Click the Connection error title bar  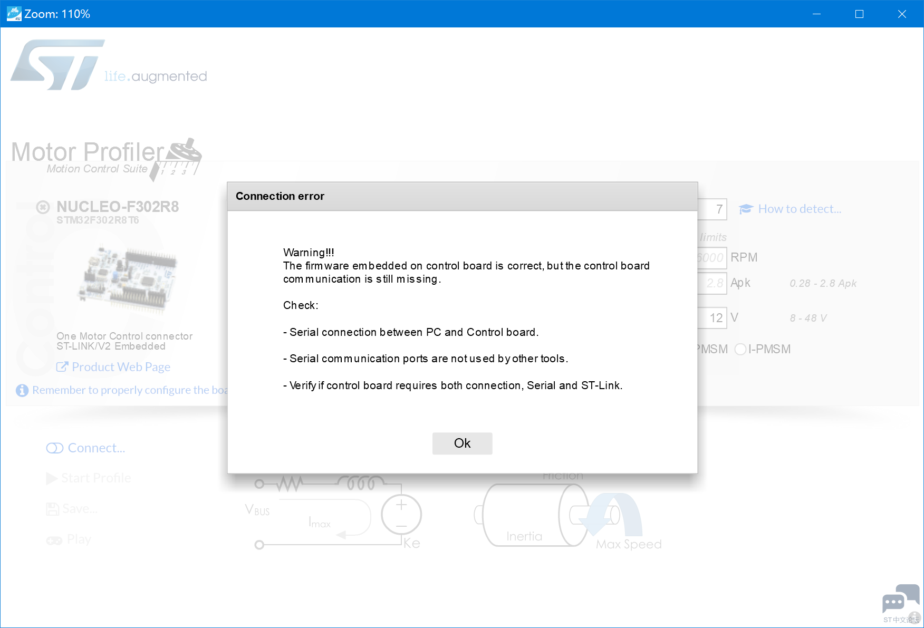pyautogui.click(x=463, y=197)
